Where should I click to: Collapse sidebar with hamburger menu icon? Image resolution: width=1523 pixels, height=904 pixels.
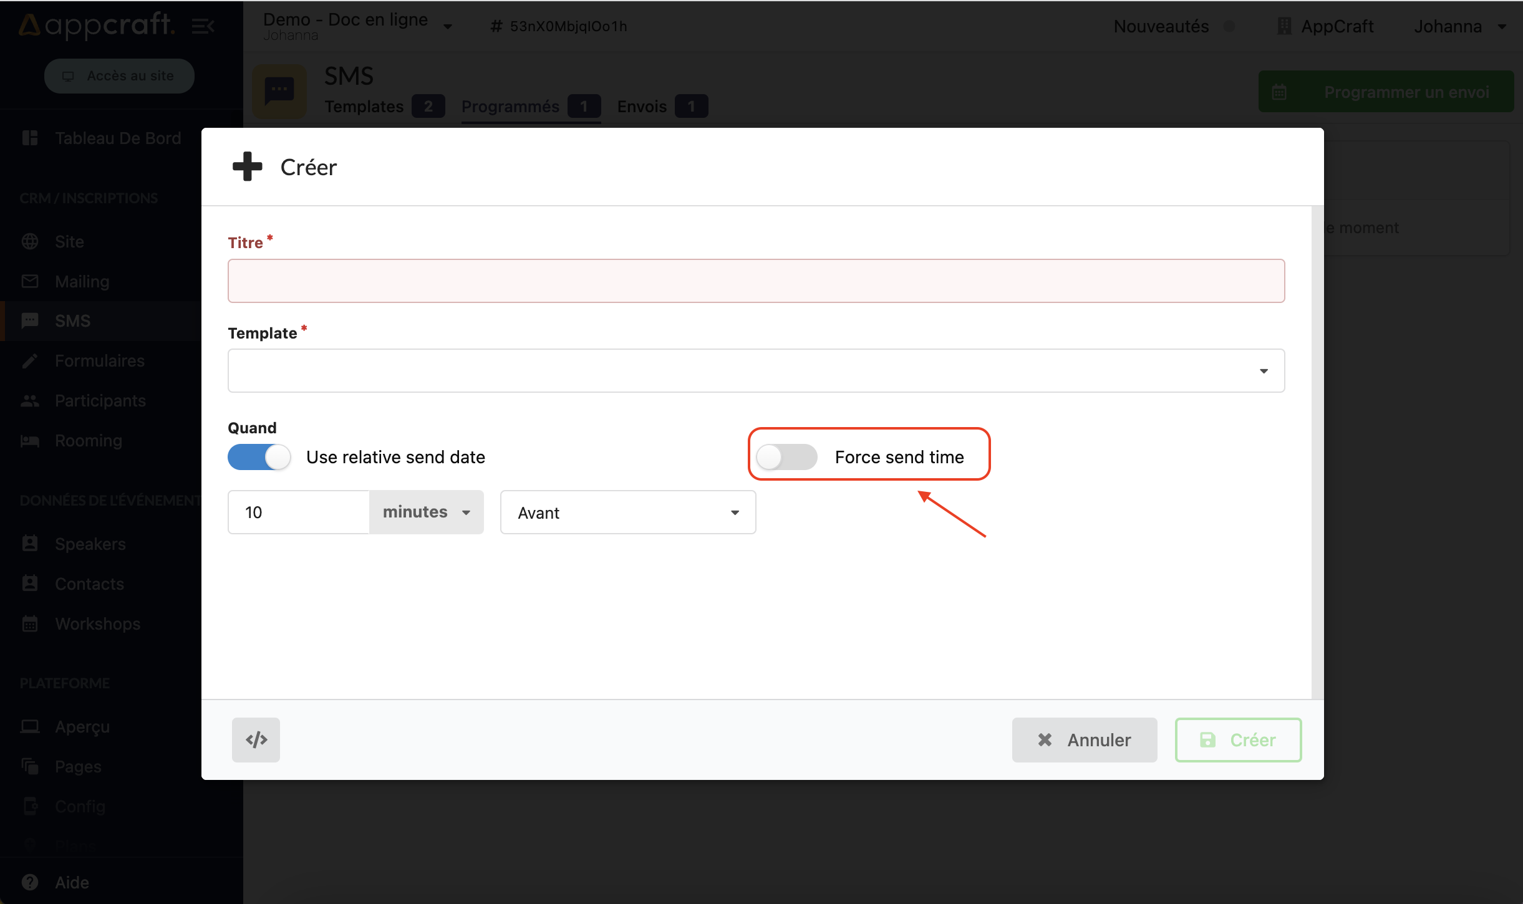[x=203, y=26]
